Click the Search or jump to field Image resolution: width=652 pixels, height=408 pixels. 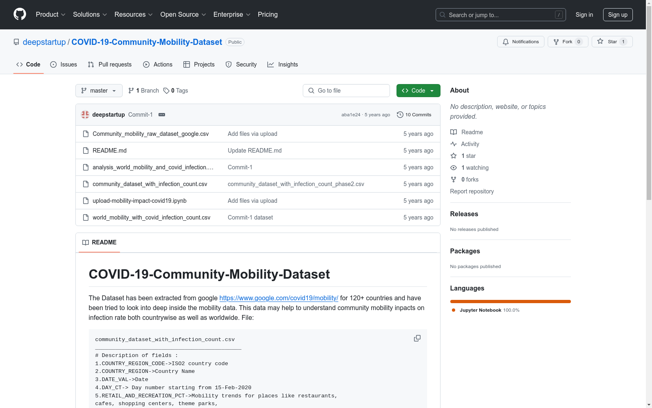click(x=501, y=15)
